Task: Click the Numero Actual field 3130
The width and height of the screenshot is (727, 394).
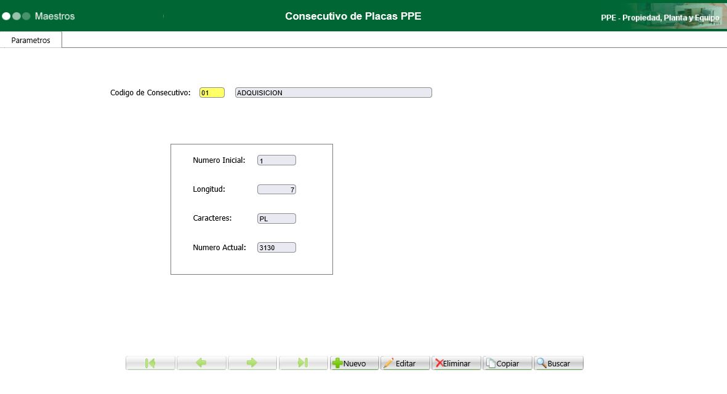Action: point(276,248)
